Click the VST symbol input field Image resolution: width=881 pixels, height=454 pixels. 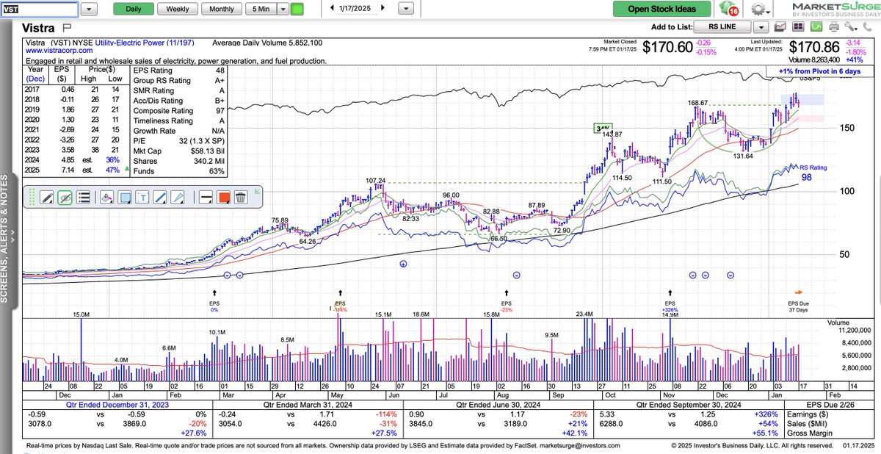pos(40,10)
